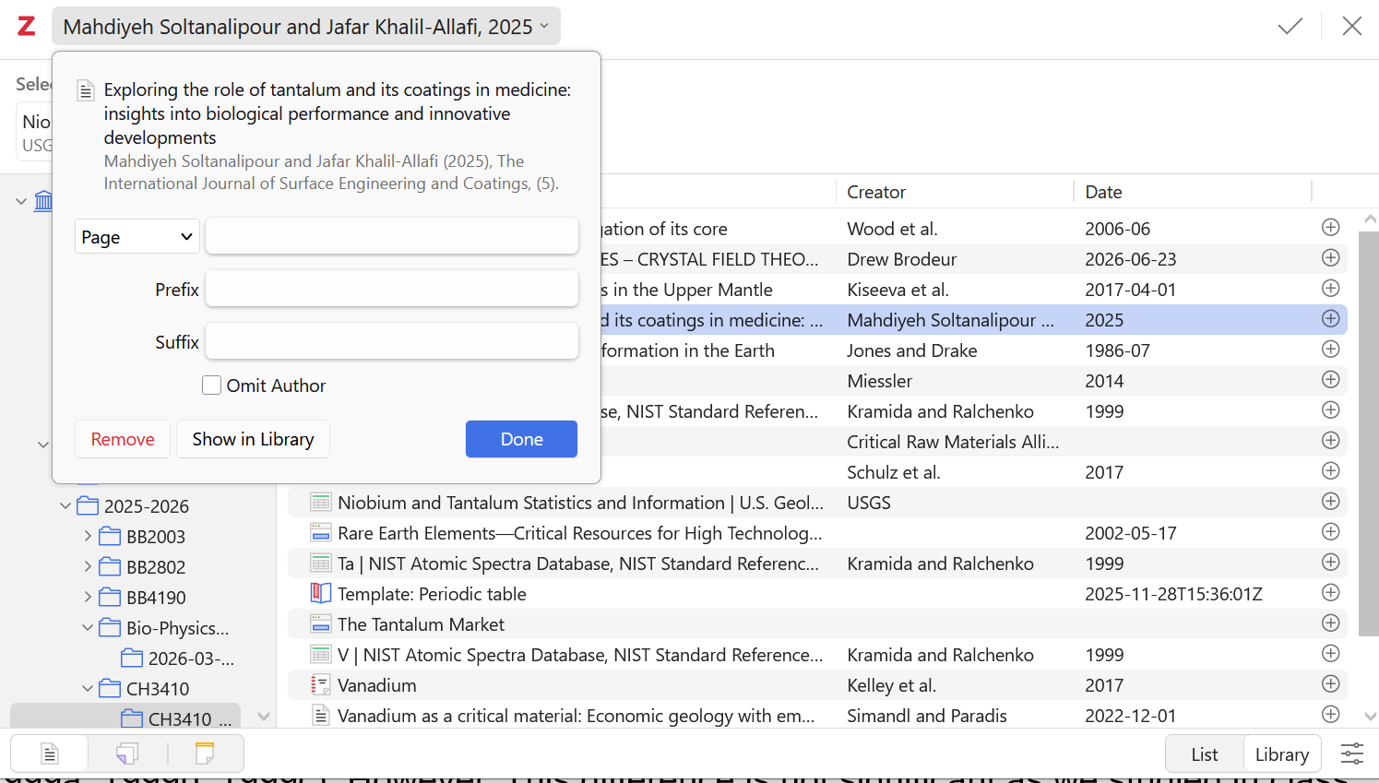This screenshot has height=783, width=1379.
Task: Click the yellow note icon in bottom bar
Action: [205, 754]
